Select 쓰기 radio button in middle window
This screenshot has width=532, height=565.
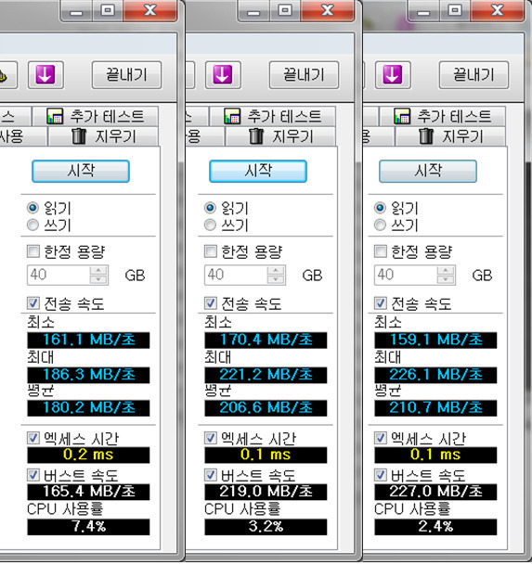(x=210, y=225)
